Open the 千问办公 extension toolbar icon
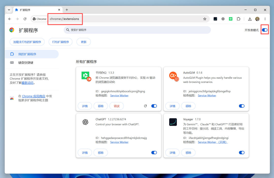 coord(231,19)
